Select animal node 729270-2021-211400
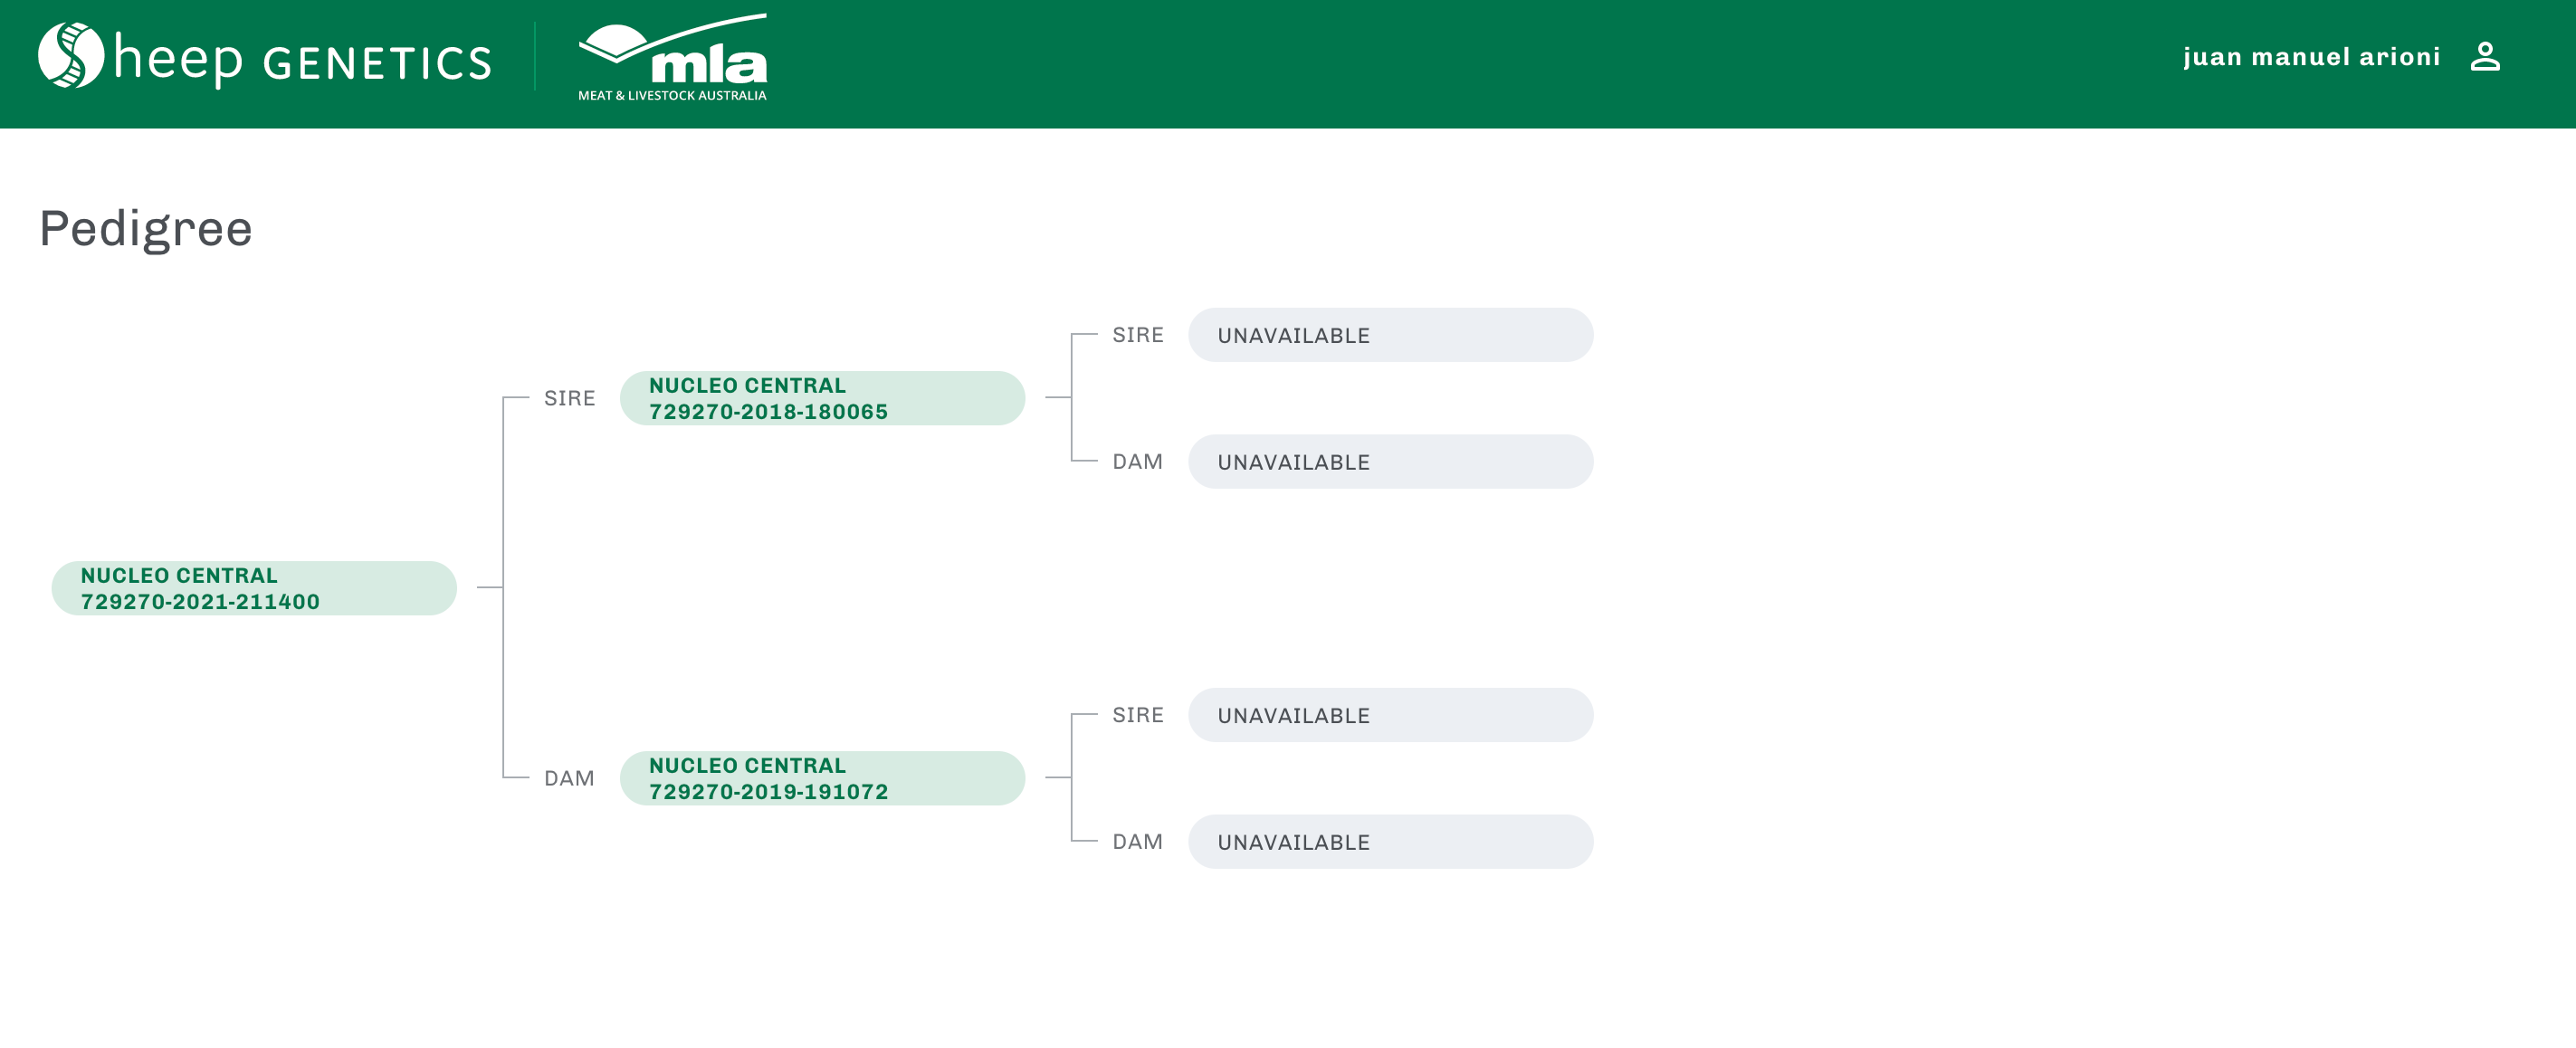Screen dimensions: 2576x1048 (254, 588)
